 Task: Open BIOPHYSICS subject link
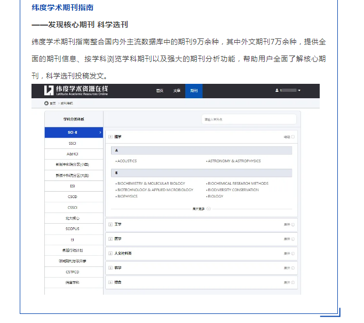[x=126, y=196]
